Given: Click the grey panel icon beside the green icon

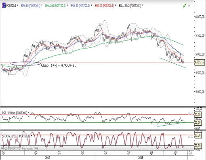Looking at the screenshot, I should (x=189, y=6).
